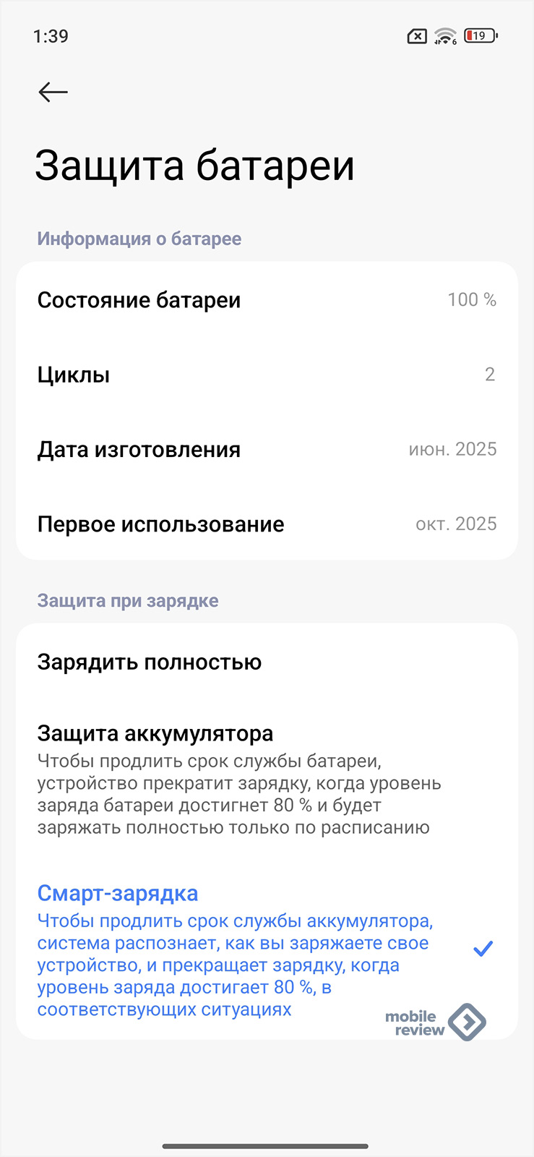Screen dimensions: 534x1157
Task: Tap the 1:39 clock in status bar
Action: 51,36
